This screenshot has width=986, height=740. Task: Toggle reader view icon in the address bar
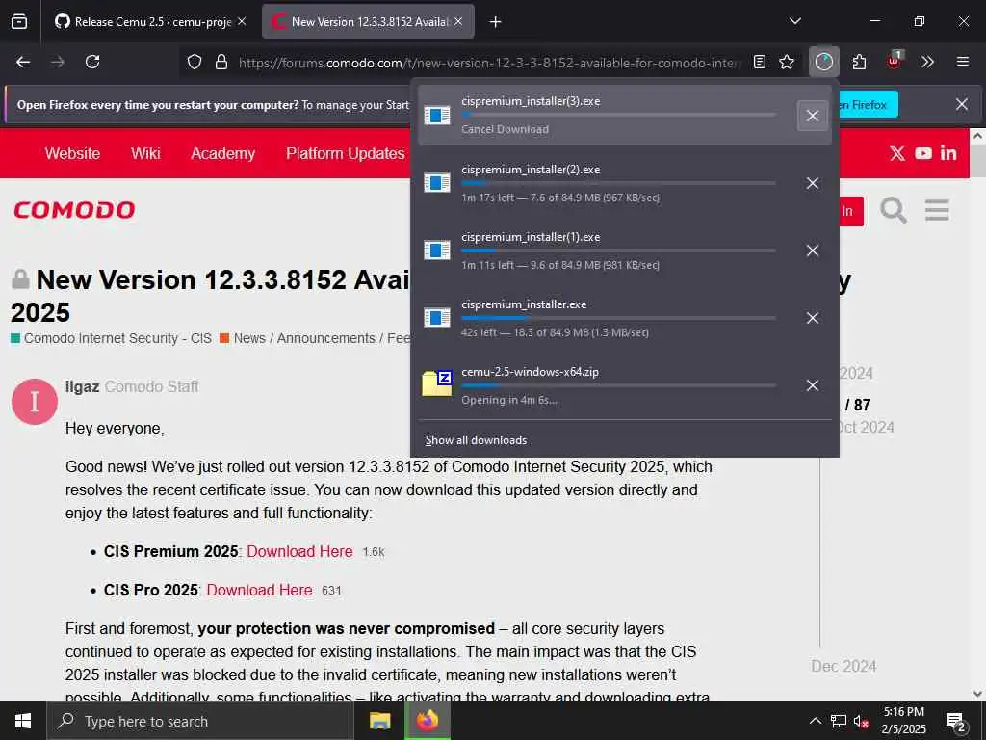click(760, 62)
